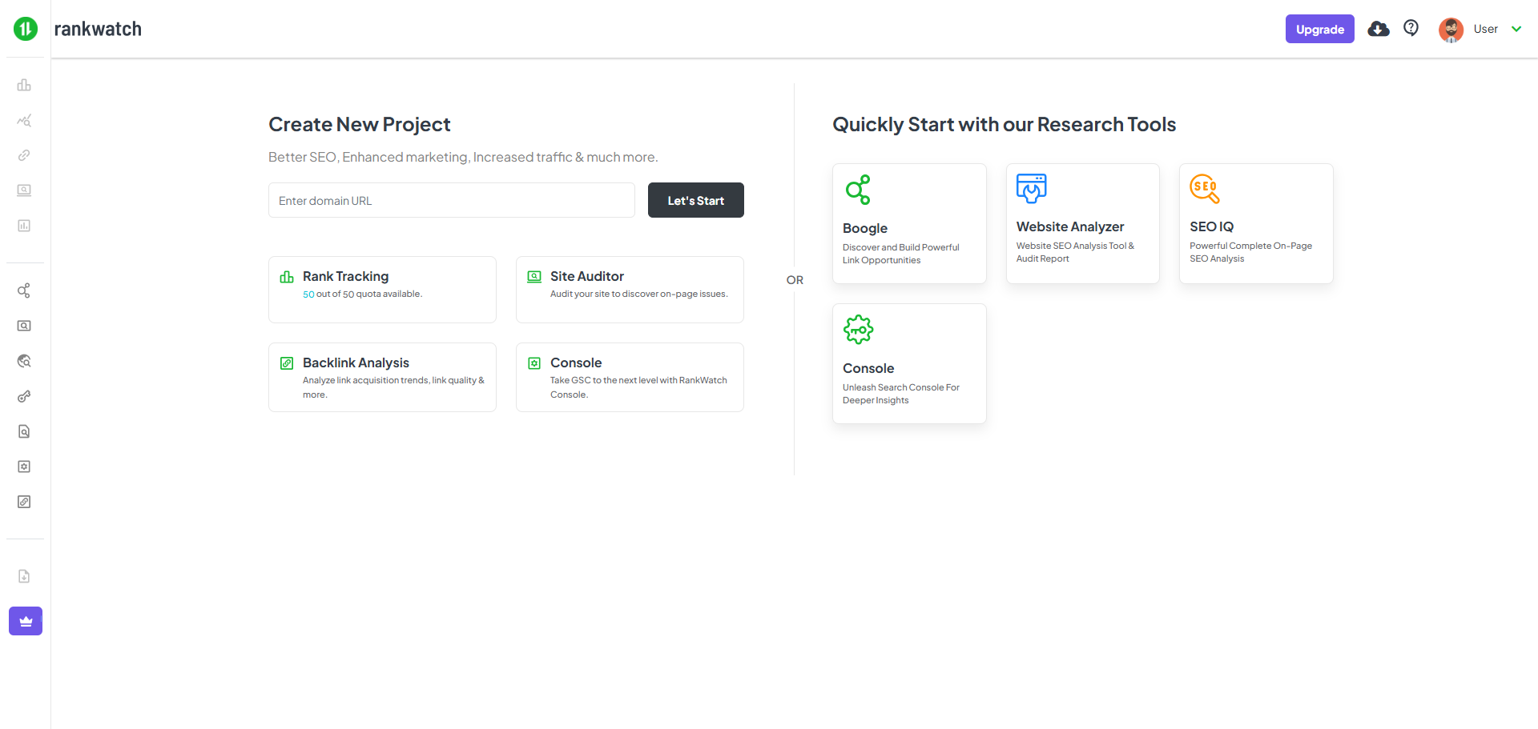
Task: Open the cloud download icon in header
Action: (x=1378, y=29)
